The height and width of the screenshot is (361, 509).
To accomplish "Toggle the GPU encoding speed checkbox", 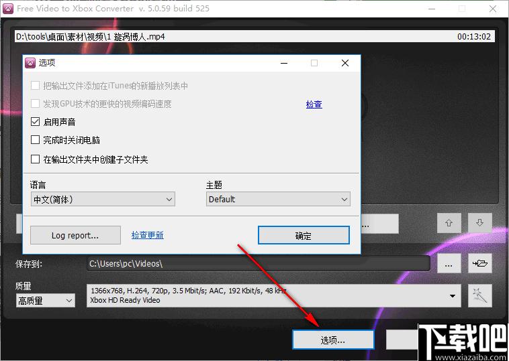I will tap(35, 104).
